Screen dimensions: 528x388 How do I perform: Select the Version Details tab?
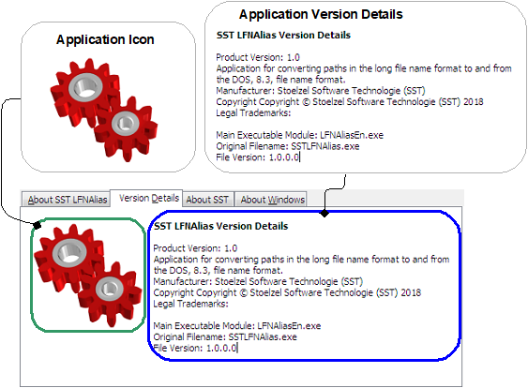pos(146,198)
